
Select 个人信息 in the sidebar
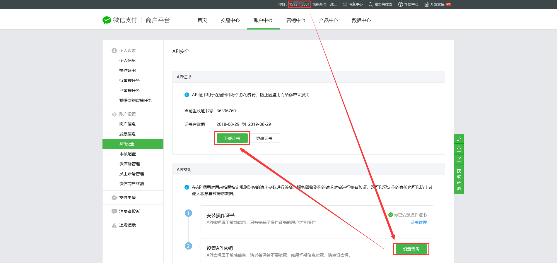click(127, 61)
